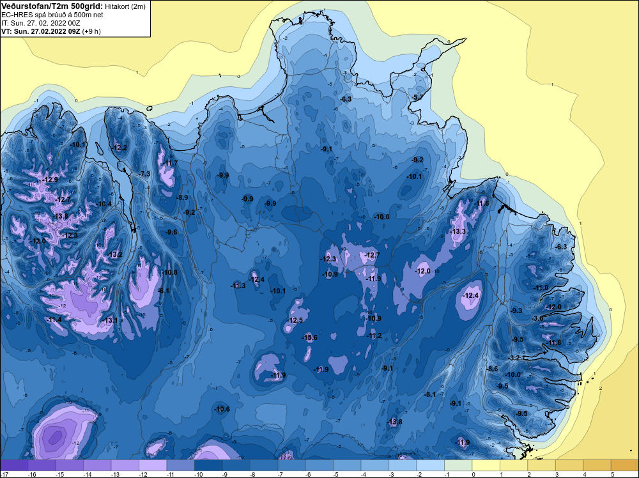This screenshot has width=639, height=478.
Task: Pick the dark blue legend swatch between -10 and -9
Action: tap(208, 465)
